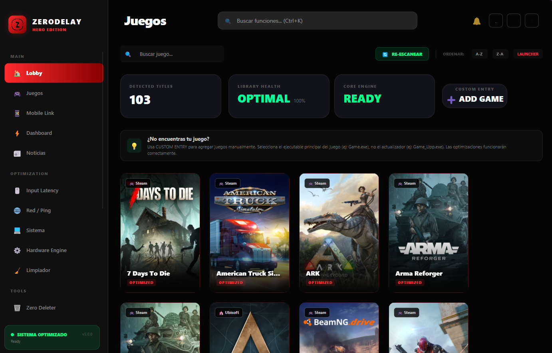This screenshot has height=353, width=552.
Task: Go to Juegos sidebar item
Action: 54,93
